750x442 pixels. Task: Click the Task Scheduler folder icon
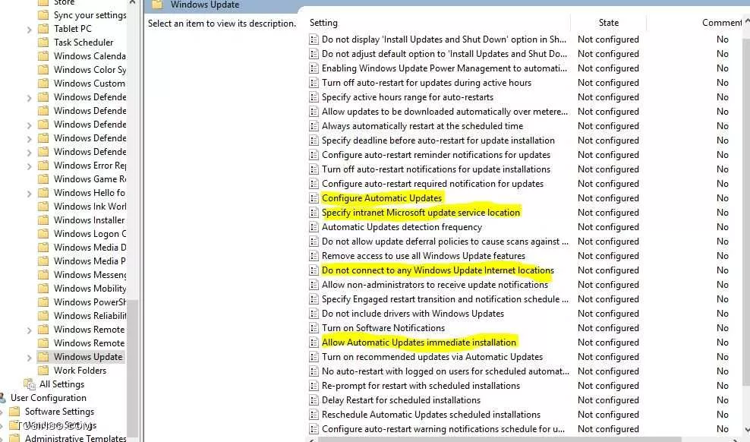click(43, 42)
